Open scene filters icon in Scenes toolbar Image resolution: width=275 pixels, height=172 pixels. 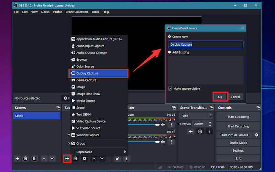click(x=35, y=159)
